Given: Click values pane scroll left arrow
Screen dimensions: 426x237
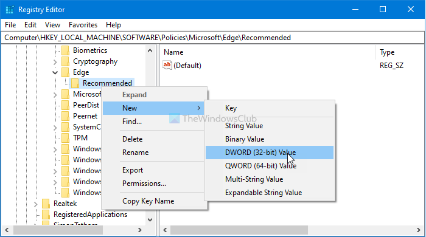Looking at the screenshot, I should [165, 230].
